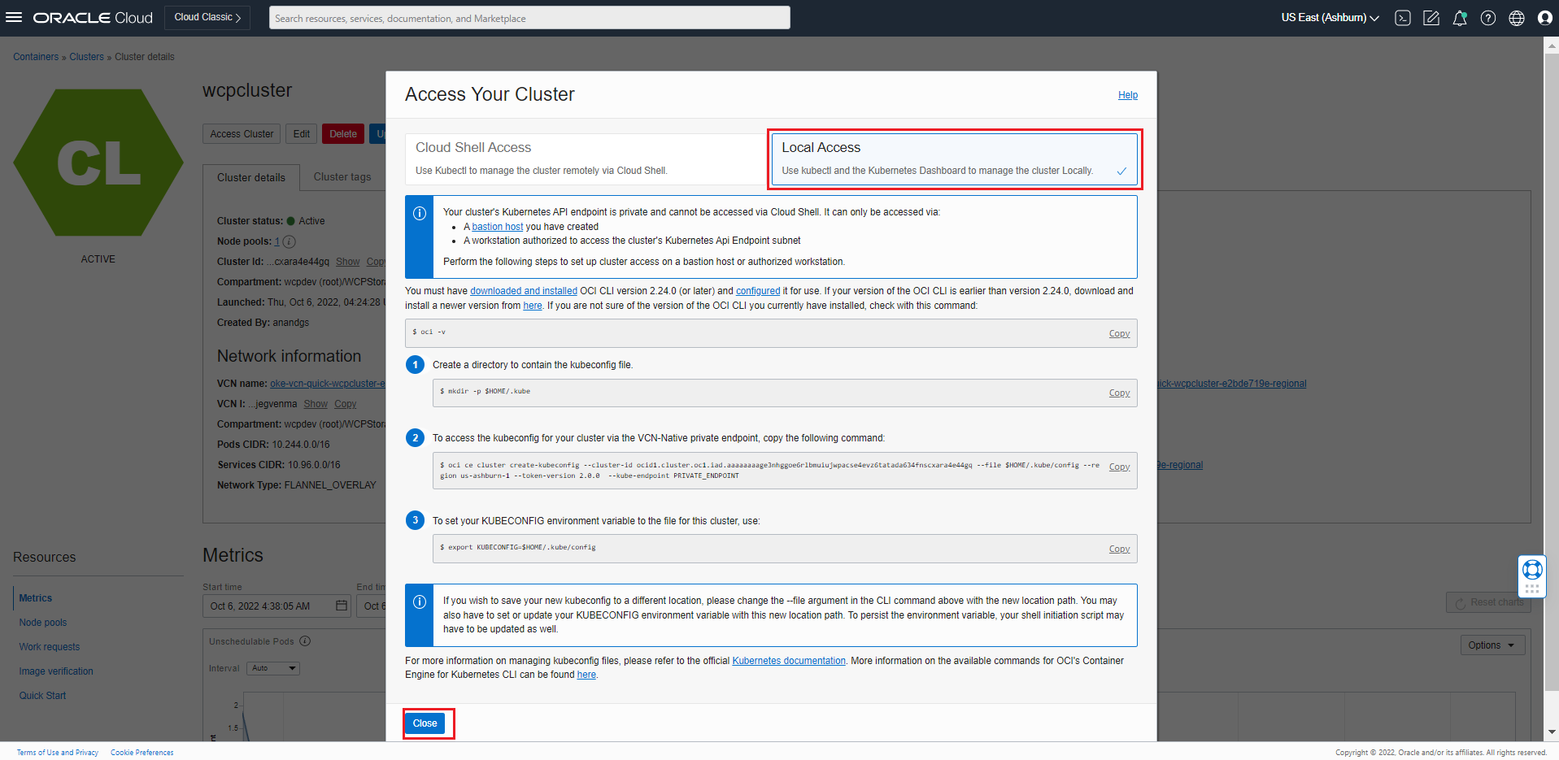Open the downloaded and installed link

pos(524,291)
